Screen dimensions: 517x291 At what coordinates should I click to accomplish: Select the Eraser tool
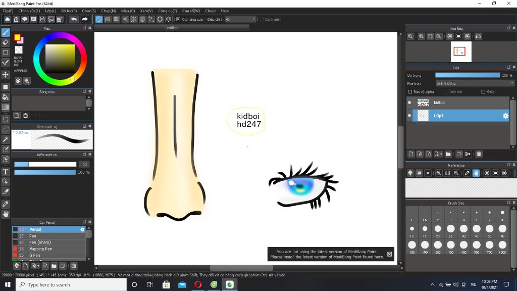pos(6,42)
